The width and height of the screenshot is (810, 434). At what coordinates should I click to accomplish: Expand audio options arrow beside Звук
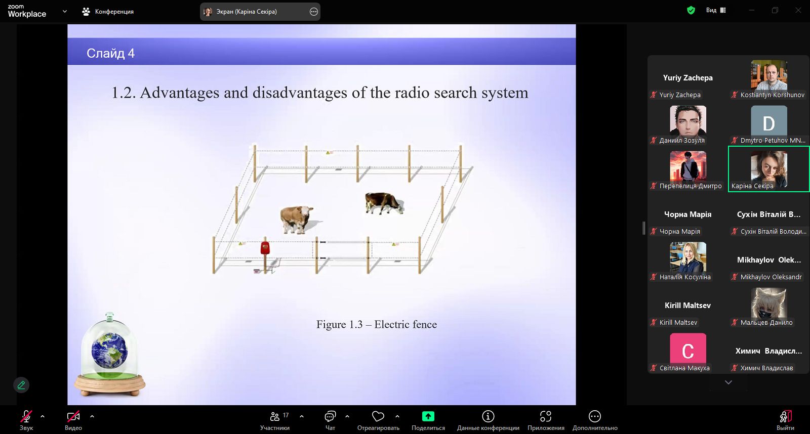[x=43, y=416]
